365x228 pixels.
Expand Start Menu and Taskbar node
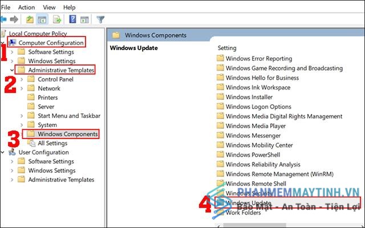click(22, 116)
